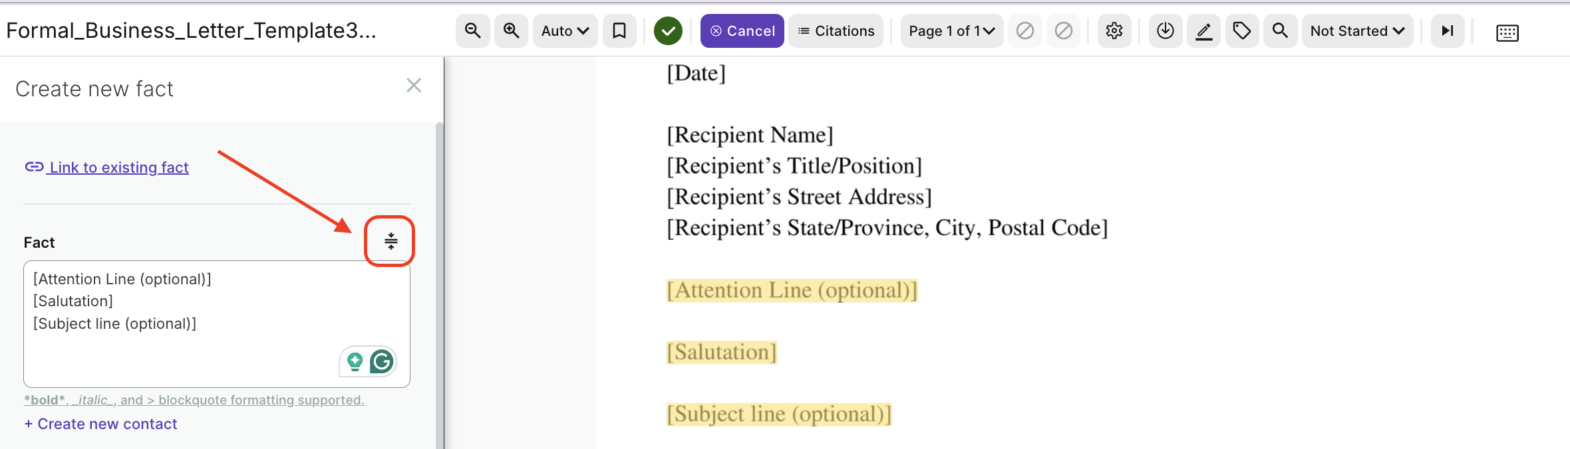Viewport: 1570px width, 449px height.
Task: Click the zoom in magnifier icon
Action: tap(511, 31)
